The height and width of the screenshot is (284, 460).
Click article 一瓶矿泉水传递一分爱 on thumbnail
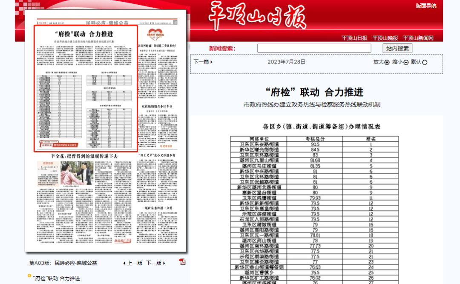[x=157, y=208]
